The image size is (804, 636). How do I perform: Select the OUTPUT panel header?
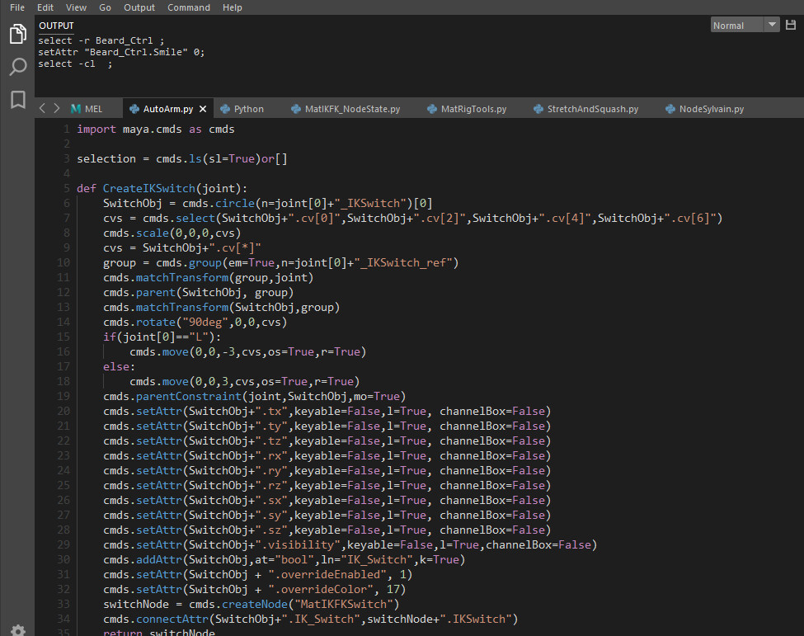[56, 26]
